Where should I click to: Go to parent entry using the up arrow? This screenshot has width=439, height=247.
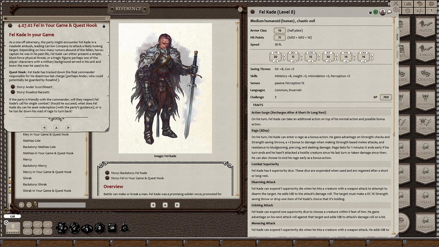[x=165, y=204]
